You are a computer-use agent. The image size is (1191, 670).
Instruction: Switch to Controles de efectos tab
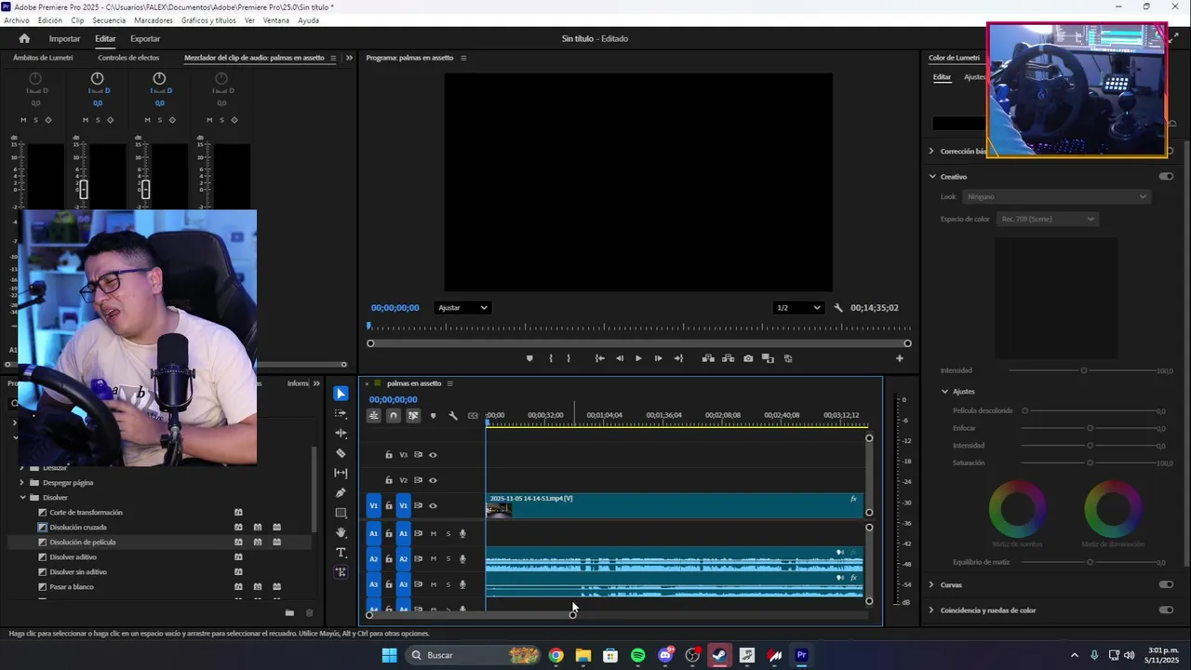point(128,58)
